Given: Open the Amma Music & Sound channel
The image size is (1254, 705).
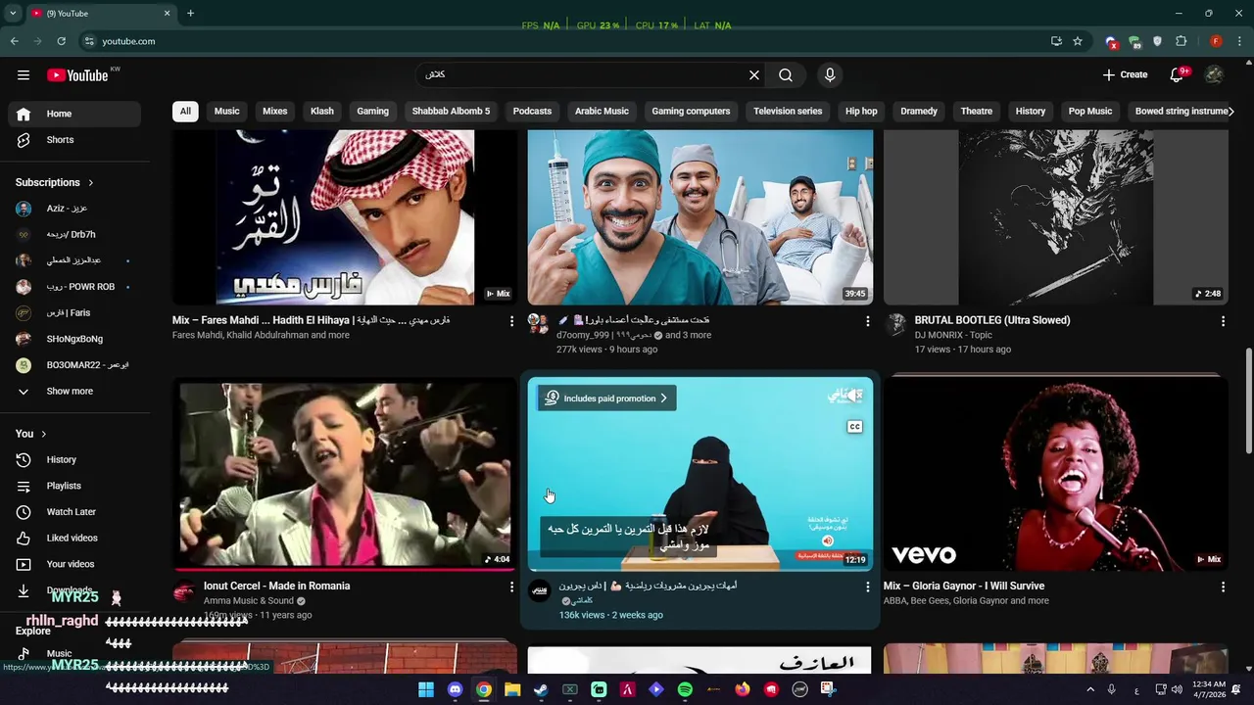Looking at the screenshot, I should click(249, 600).
